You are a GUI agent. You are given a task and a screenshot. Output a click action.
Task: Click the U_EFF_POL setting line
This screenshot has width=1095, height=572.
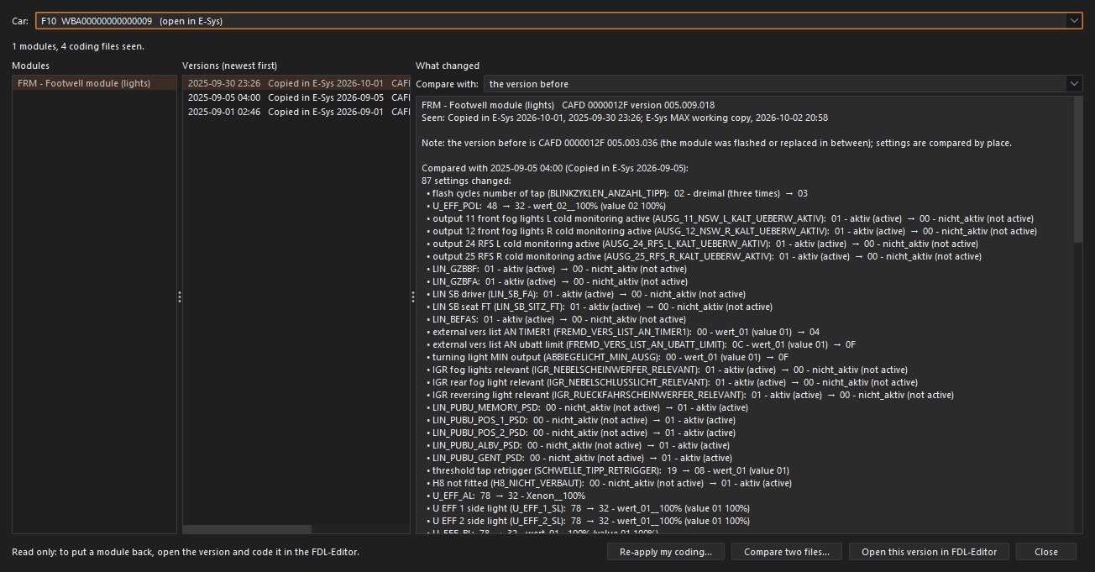[546, 206]
